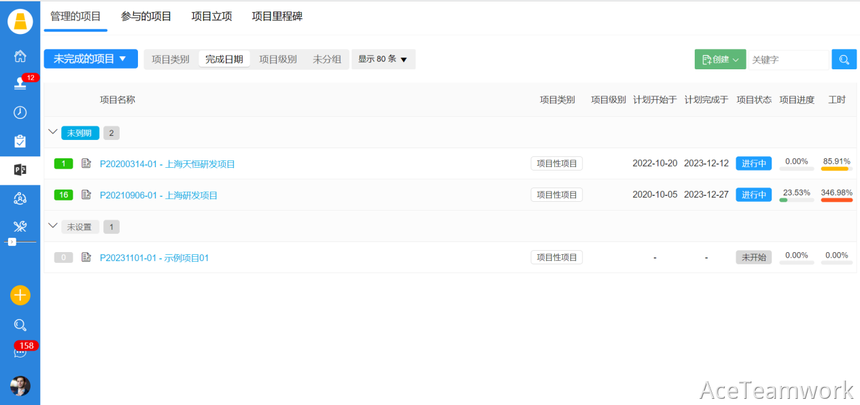860x405 pixels.
Task: Click the tools wrench icon in sidebar
Action: [20, 226]
